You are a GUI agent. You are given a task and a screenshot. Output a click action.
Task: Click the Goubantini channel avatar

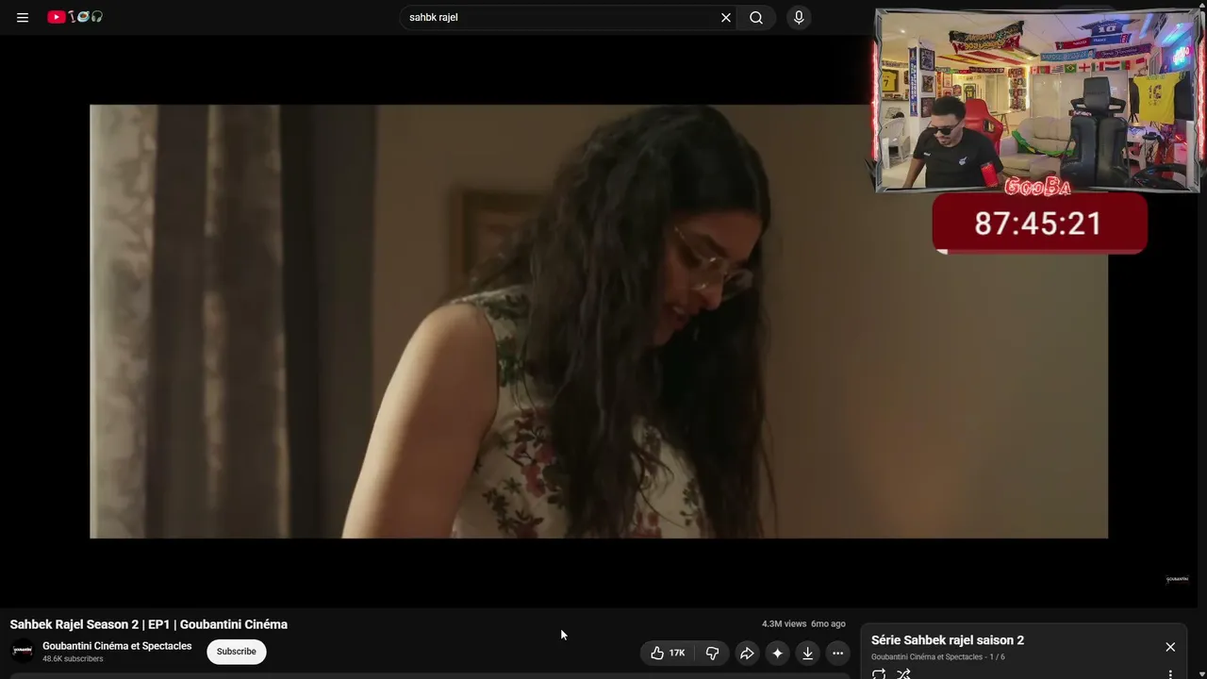tap(23, 651)
